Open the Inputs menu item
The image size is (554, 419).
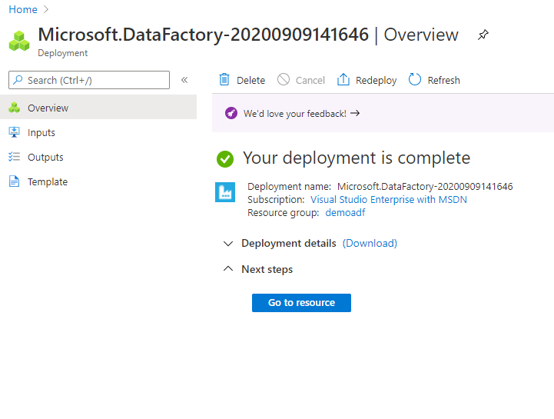click(41, 133)
